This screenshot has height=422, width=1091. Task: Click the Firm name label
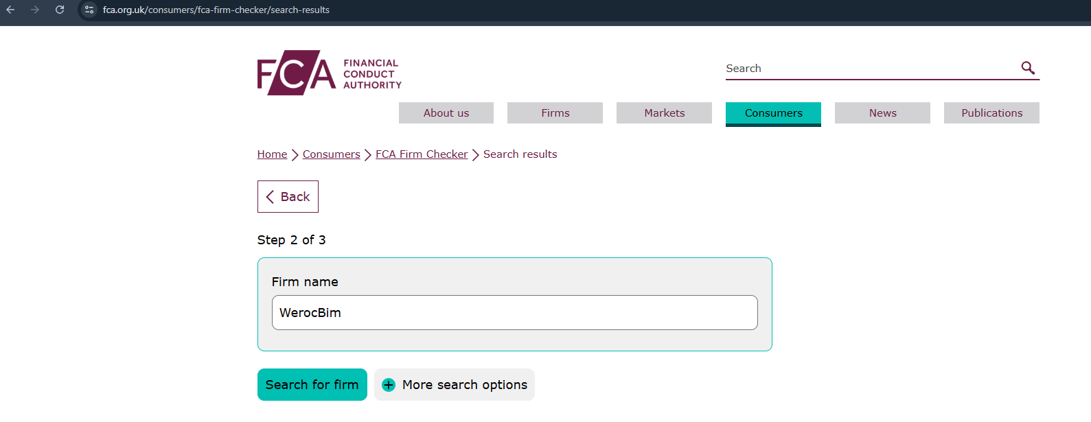[305, 282]
